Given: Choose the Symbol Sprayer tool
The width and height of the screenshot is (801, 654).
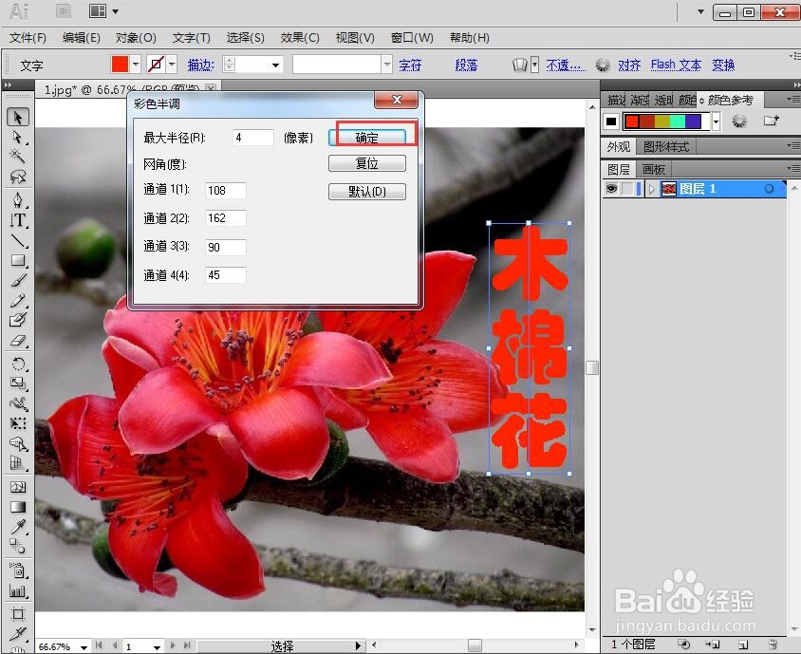Looking at the screenshot, I should point(18,570).
